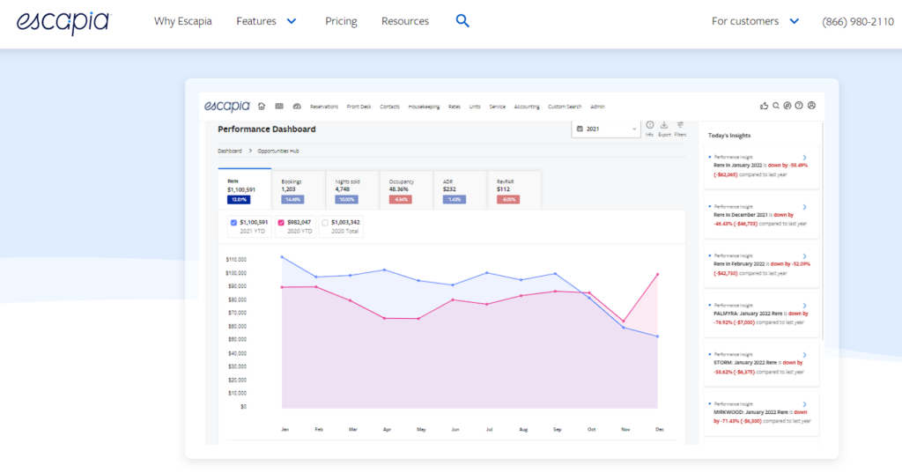Expand the December 2021 Rent insight chevron
Viewport: 902px width, 473px height.
click(x=805, y=207)
